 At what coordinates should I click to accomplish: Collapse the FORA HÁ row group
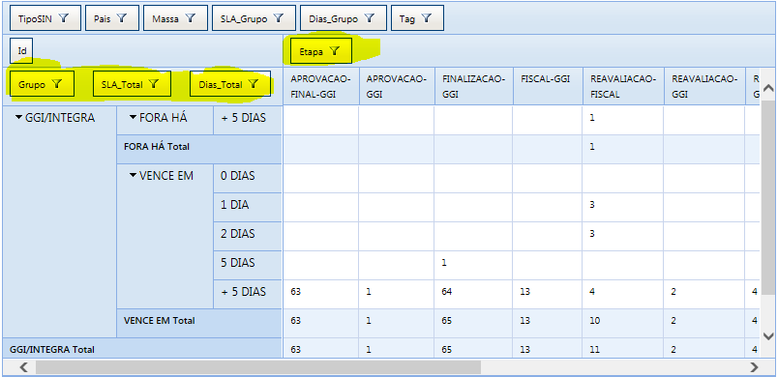pos(133,118)
